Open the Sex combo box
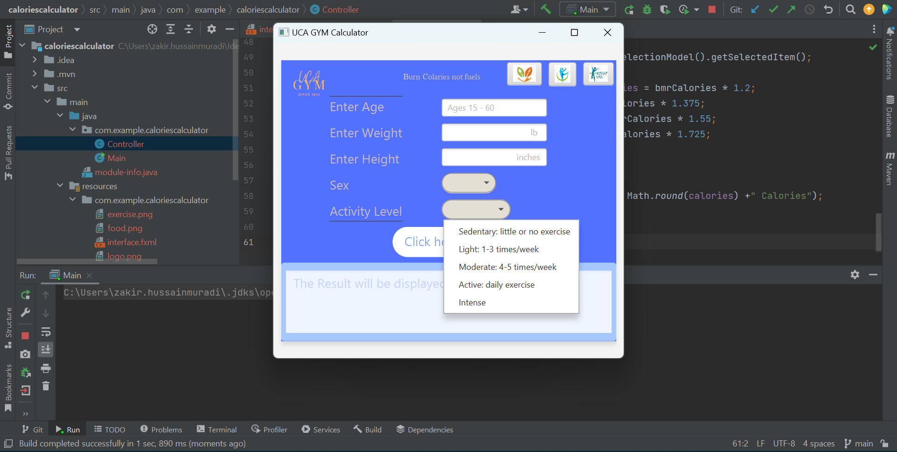 point(469,183)
